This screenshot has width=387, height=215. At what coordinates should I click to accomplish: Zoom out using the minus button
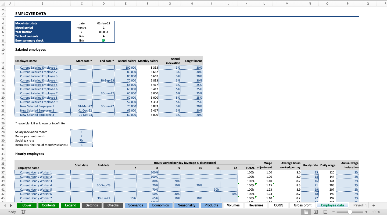(334, 212)
